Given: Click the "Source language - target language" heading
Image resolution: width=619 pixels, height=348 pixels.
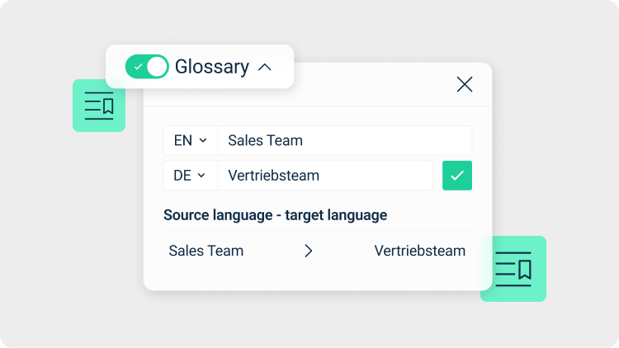Looking at the screenshot, I should pos(275,215).
